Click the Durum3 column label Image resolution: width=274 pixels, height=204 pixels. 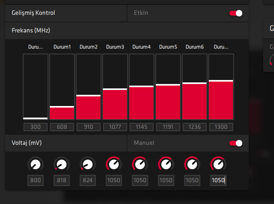(x=115, y=47)
